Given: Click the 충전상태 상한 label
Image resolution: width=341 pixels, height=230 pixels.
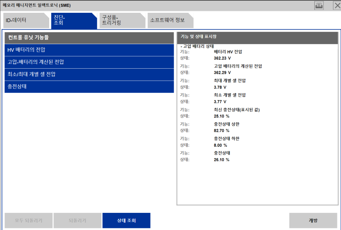Looking at the screenshot, I should pyautogui.click(x=226, y=124).
